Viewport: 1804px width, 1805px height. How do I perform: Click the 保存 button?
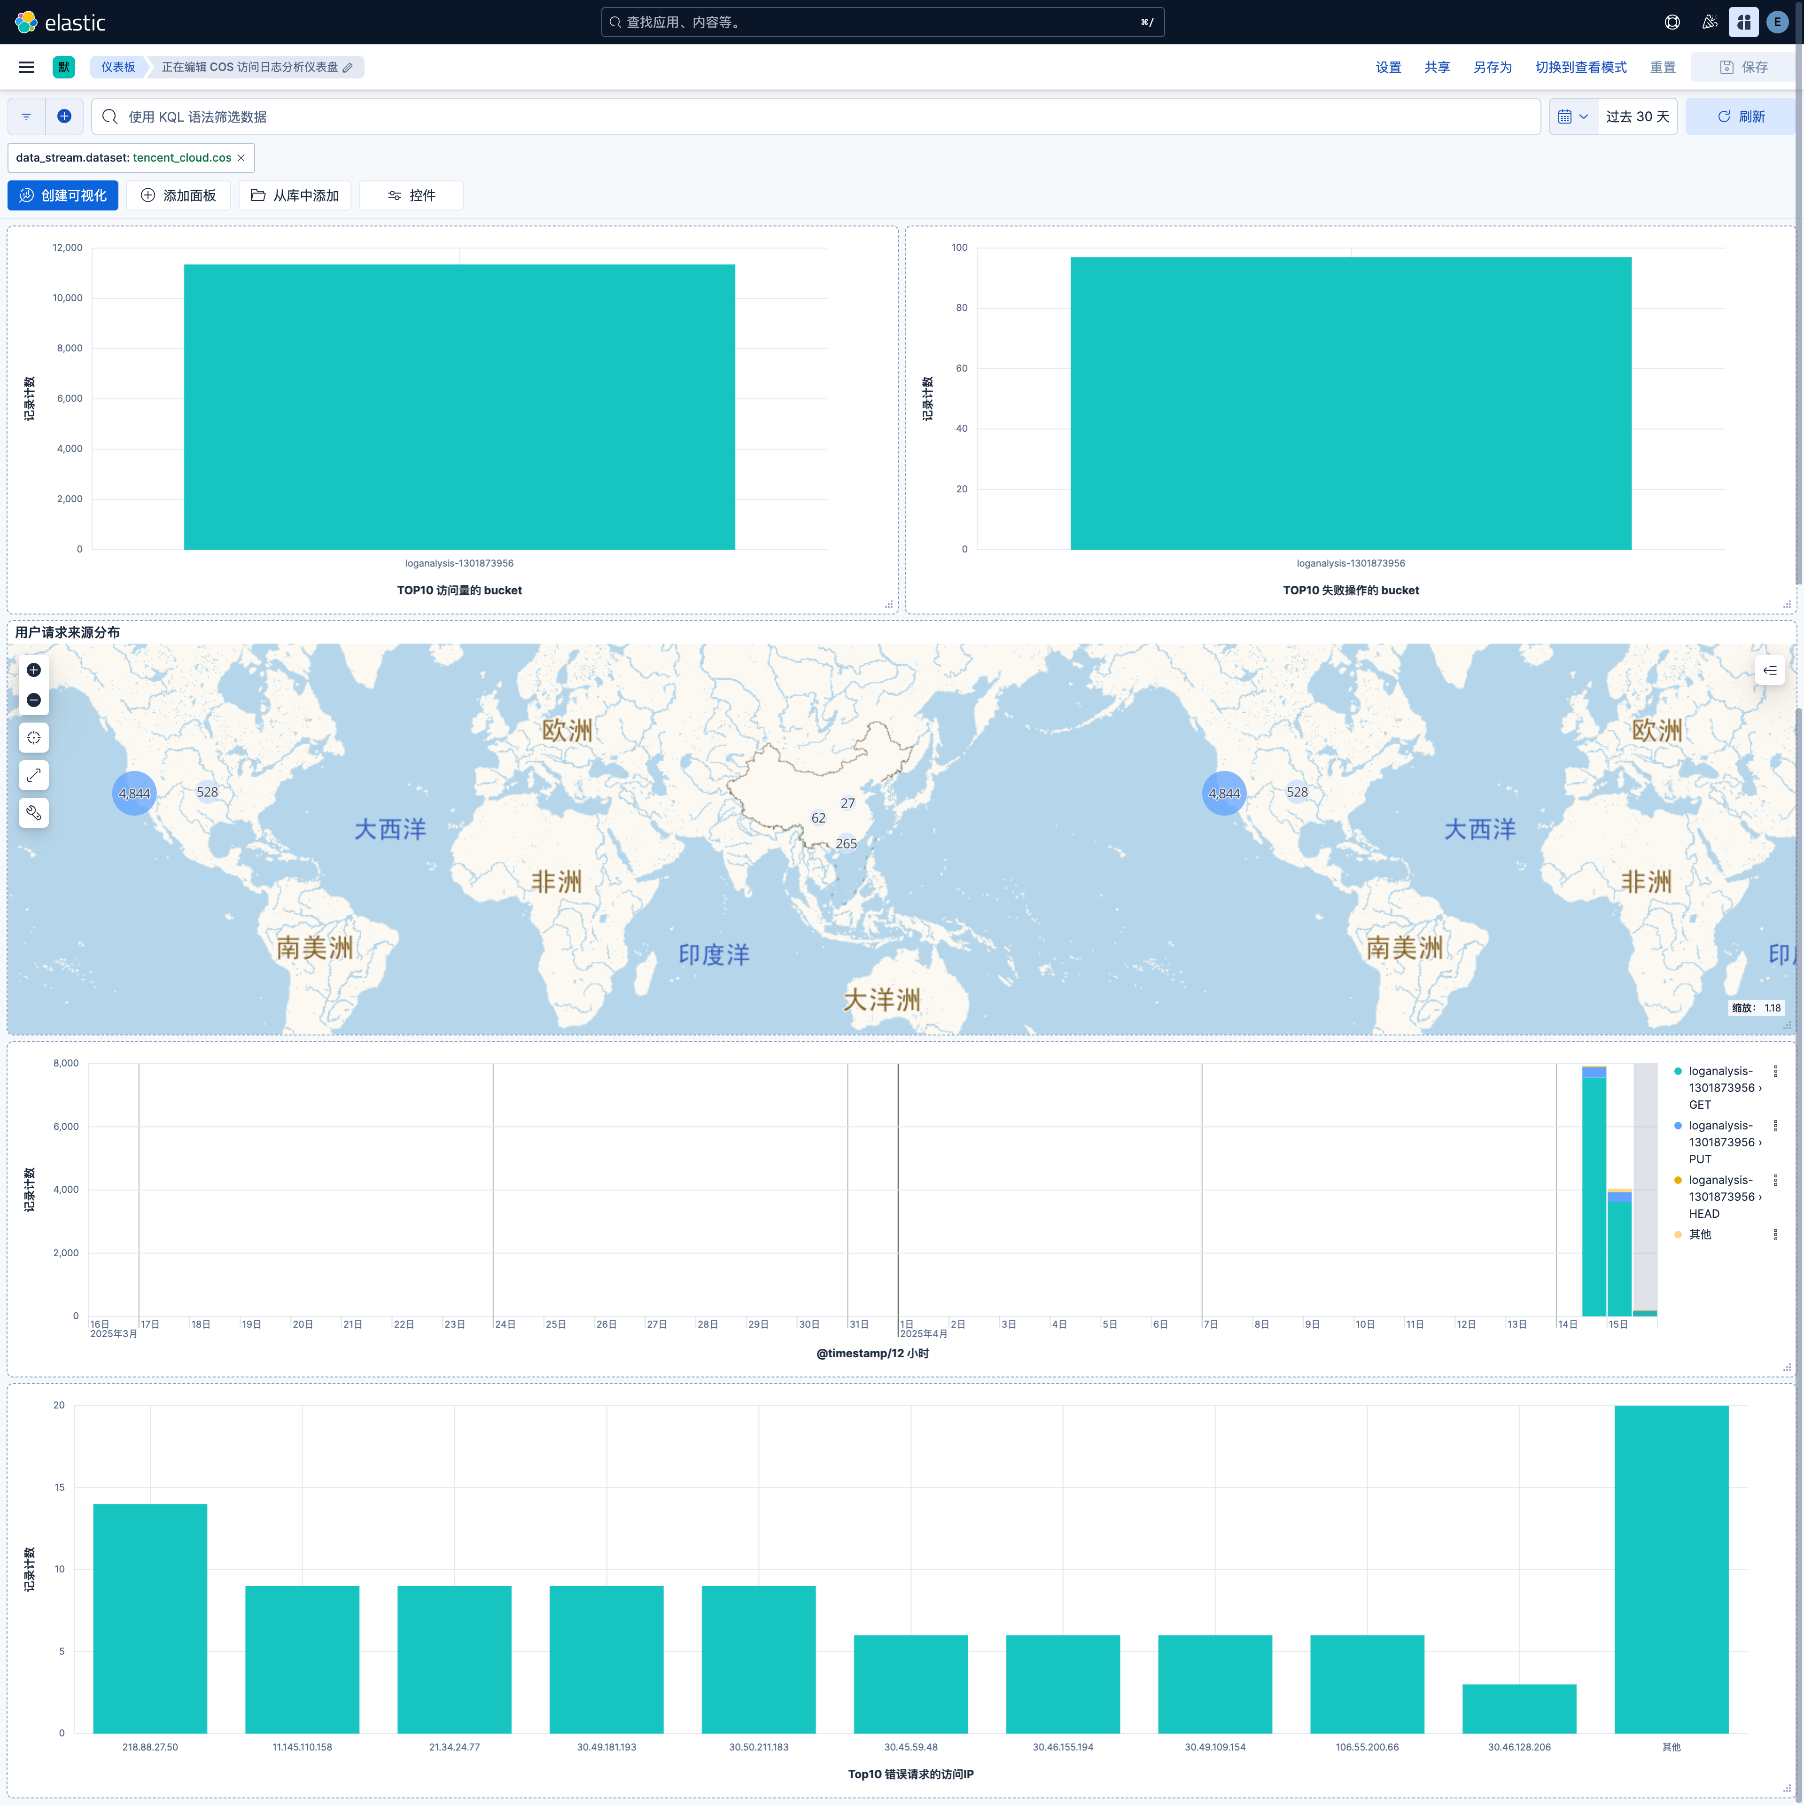(x=1743, y=67)
